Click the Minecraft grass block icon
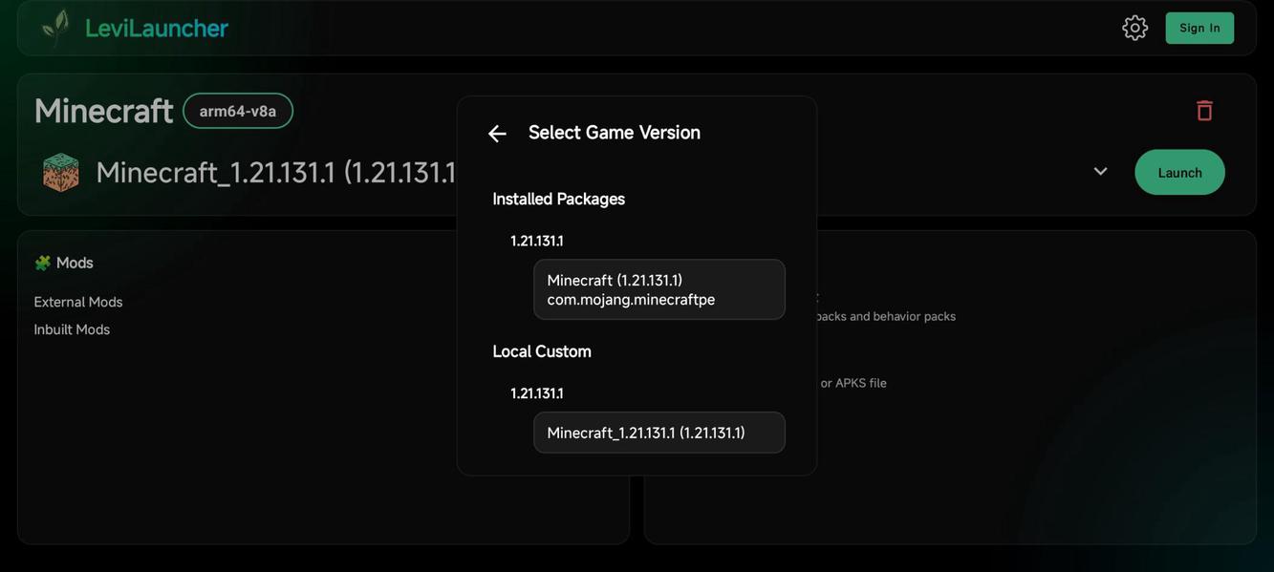This screenshot has width=1274, height=572. (x=61, y=173)
